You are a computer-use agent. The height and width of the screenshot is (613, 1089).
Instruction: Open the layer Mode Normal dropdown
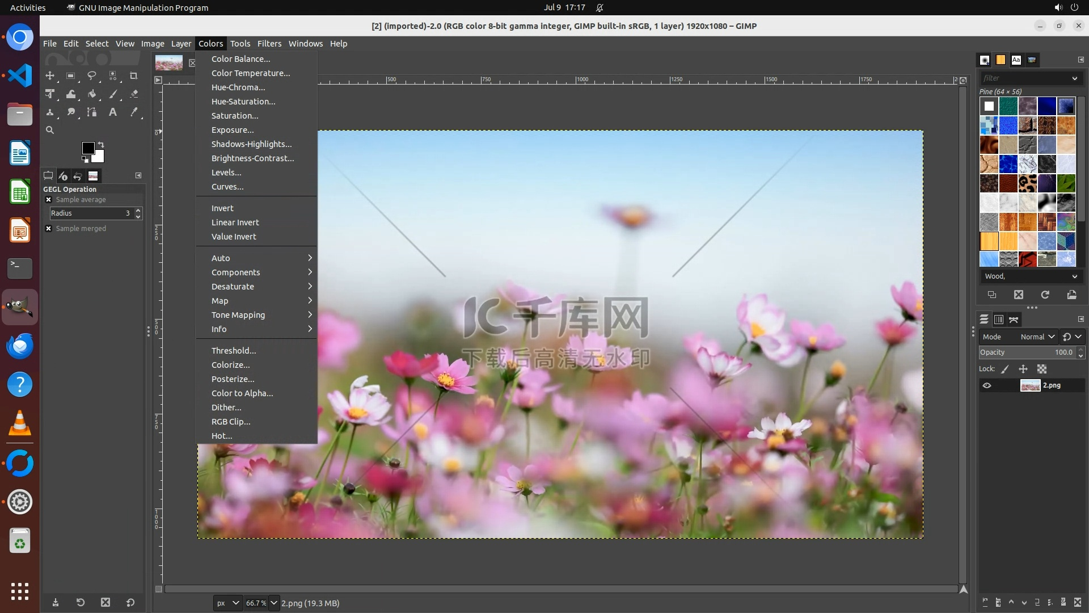[1037, 337]
